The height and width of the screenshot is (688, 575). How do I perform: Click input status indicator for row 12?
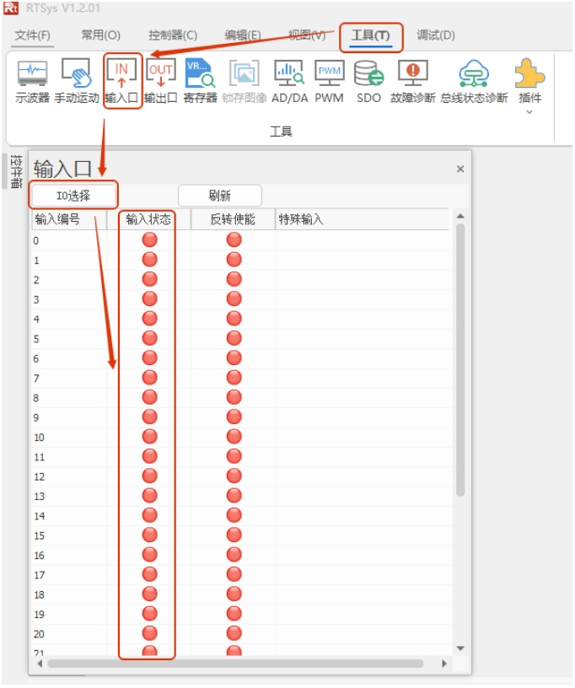pyautogui.click(x=149, y=476)
